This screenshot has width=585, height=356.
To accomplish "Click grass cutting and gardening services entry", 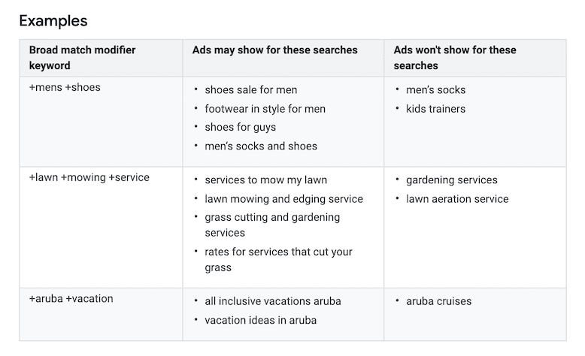I will point(272,225).
